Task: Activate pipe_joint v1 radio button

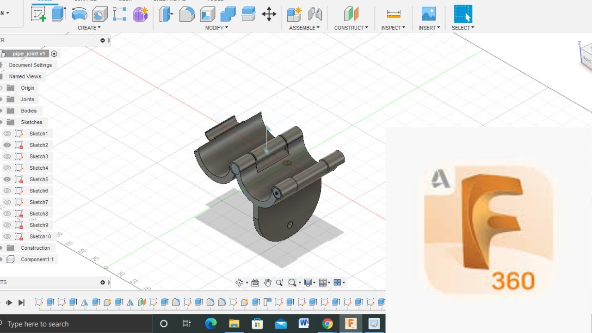Action: point(54,54)
